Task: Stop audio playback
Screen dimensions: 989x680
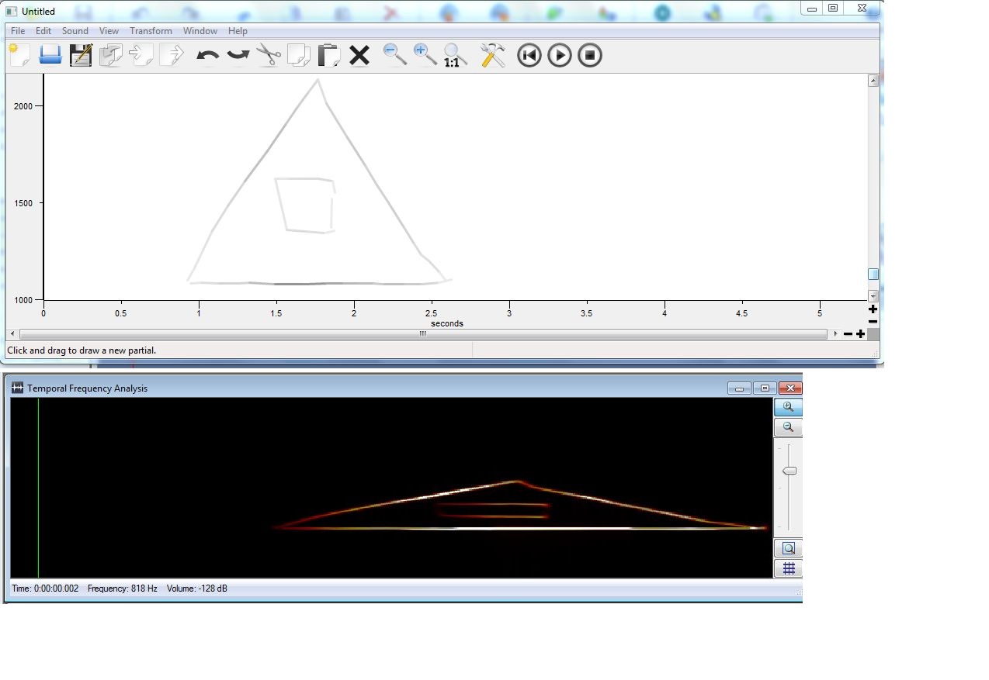Action: point(590,55)
